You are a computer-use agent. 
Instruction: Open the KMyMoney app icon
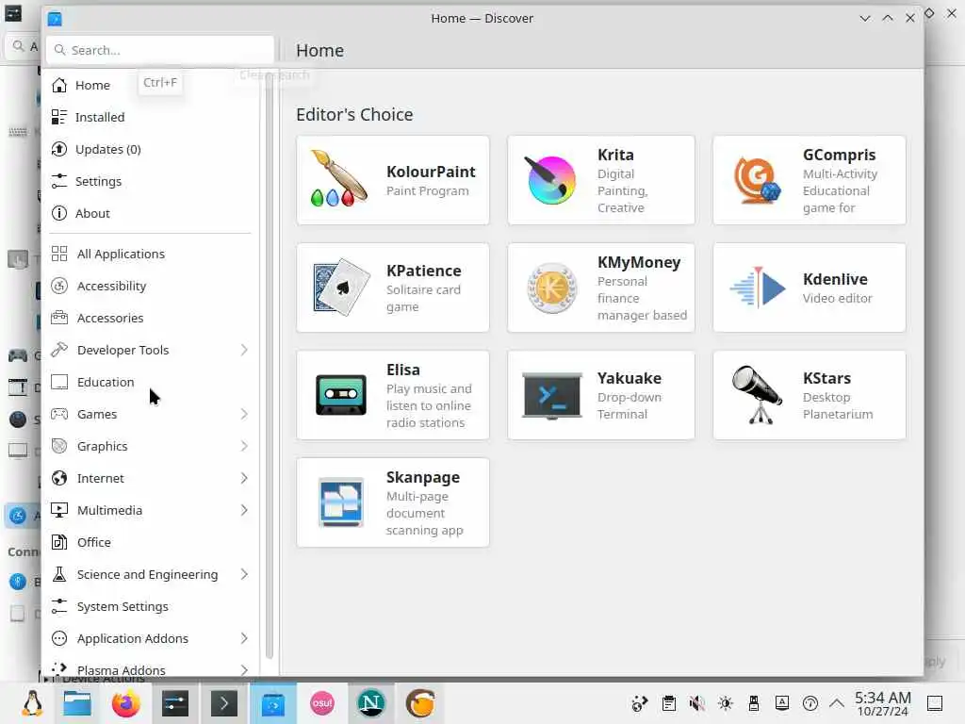[x=552, y=288]
